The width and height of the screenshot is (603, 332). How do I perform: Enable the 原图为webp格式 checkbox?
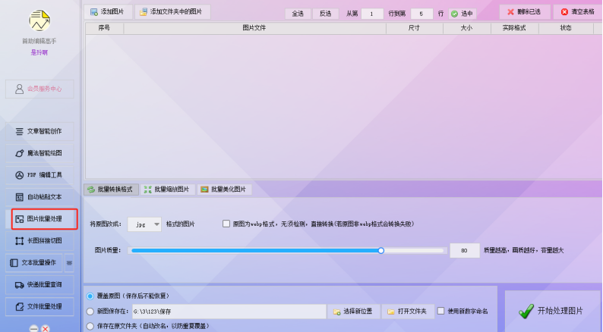[x=226, y=224]
